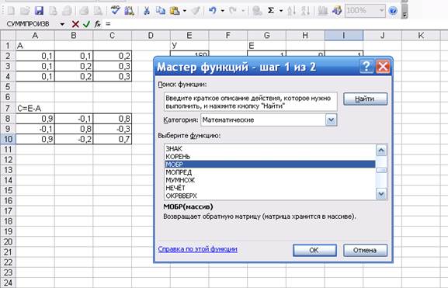Viewport: 448px width, 288px height.
Task: Expand toolbar options chevron at right end
Action: (405, 11)
